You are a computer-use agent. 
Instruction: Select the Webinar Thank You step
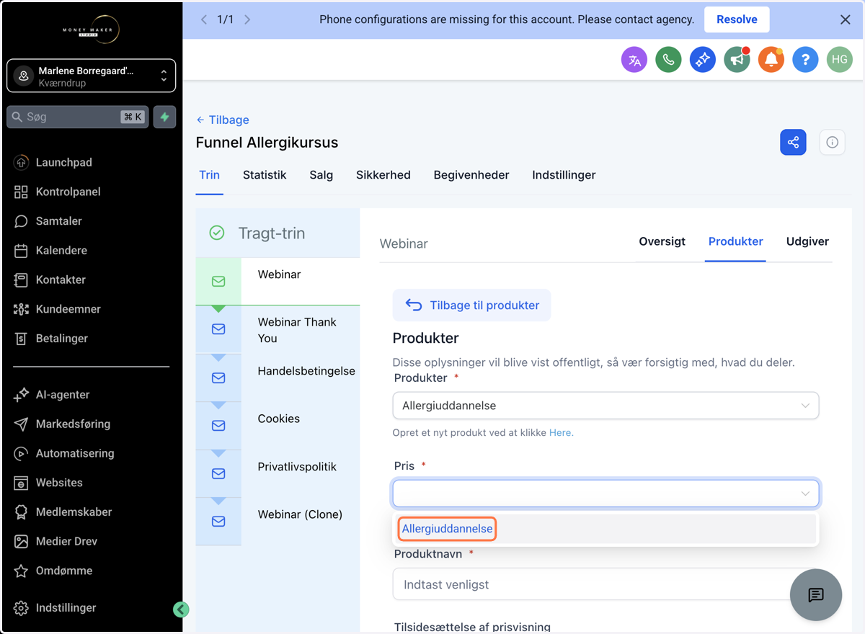pos(278,330)
